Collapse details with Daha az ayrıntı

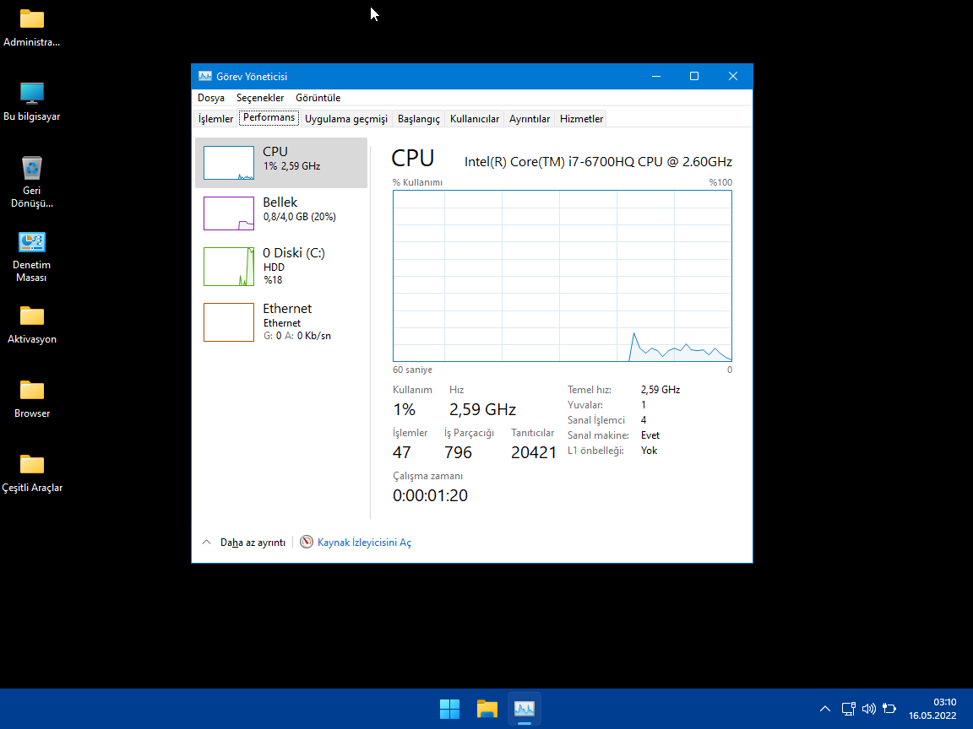[243, 543]
